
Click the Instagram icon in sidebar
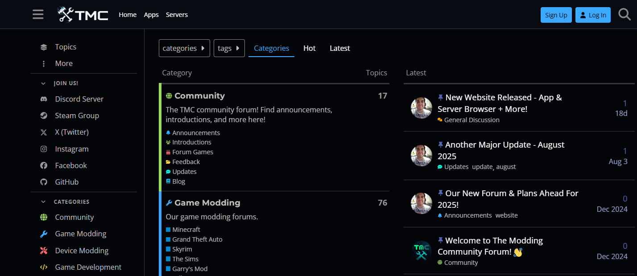click(x=44, y=149)
